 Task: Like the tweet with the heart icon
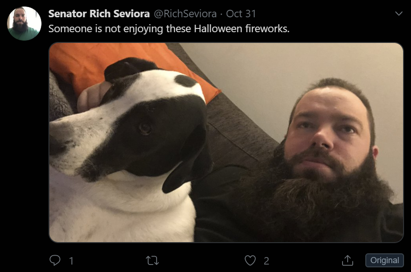[x=250, y=261]
